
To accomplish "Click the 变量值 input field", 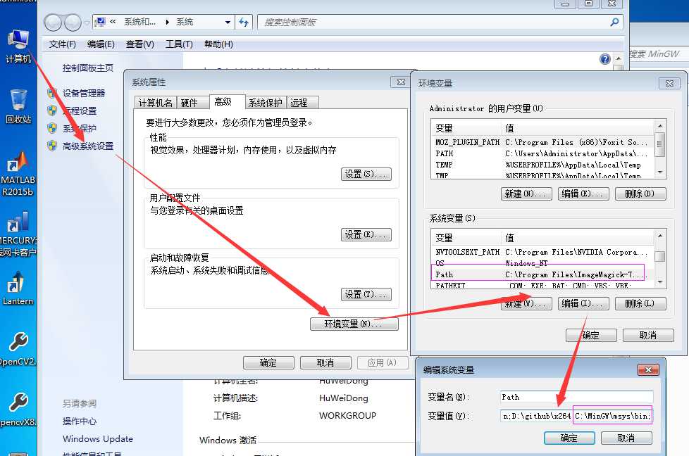I will coord(576,416).
